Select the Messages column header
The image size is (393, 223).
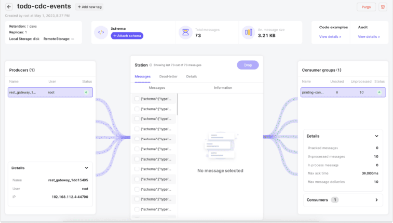(x=157, y=88)
